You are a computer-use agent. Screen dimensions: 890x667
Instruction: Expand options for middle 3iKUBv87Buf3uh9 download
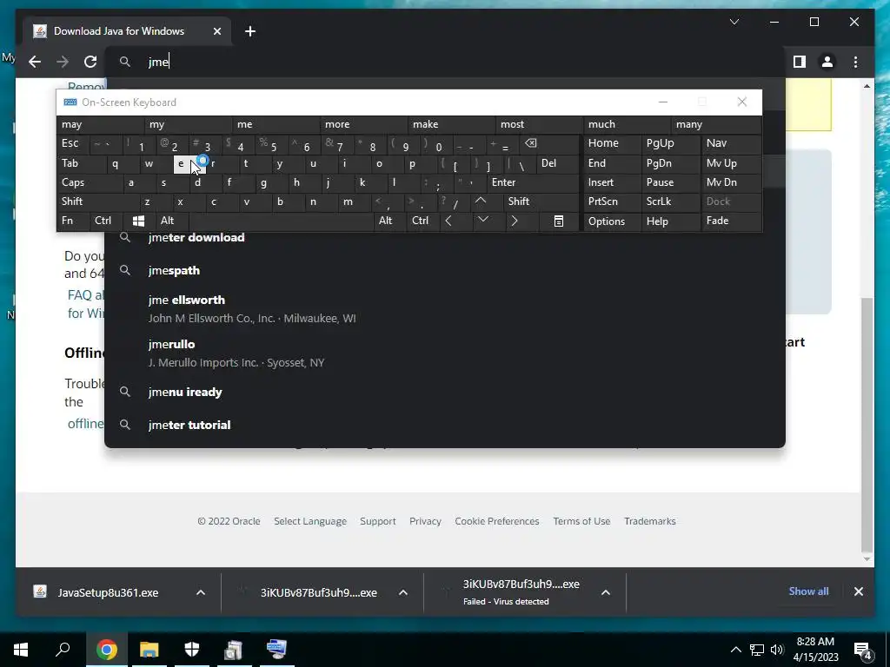403,592
